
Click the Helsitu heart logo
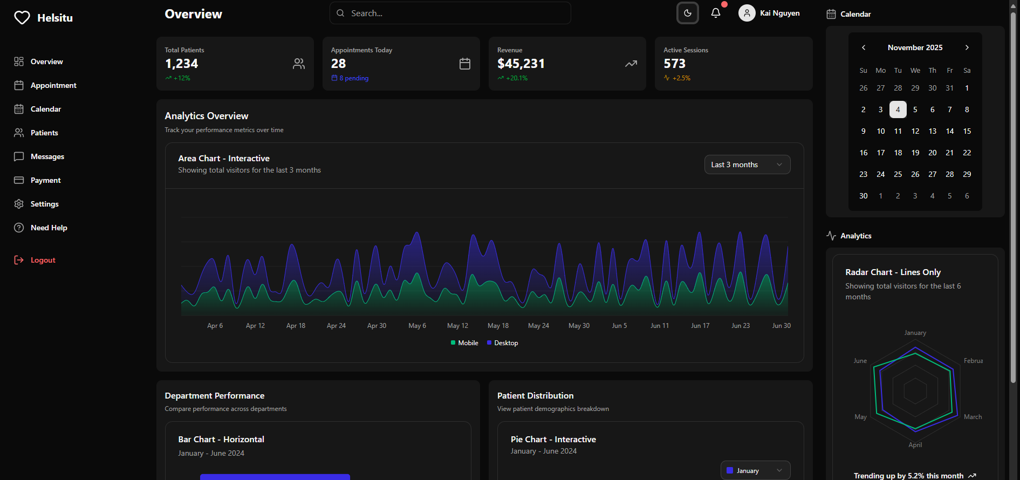pyautogui.click(x=22, y=18)
